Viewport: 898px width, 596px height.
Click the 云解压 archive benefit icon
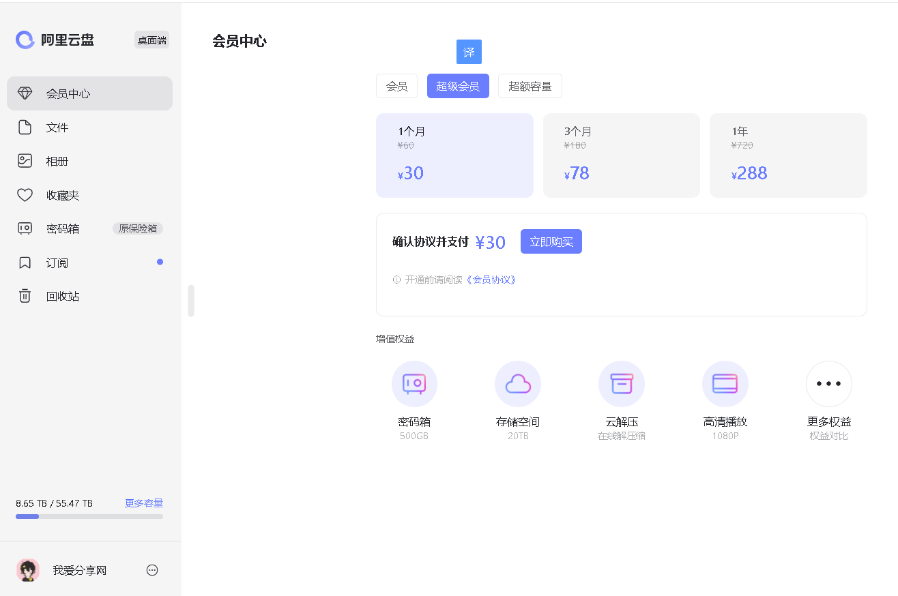tap(622, 384)
